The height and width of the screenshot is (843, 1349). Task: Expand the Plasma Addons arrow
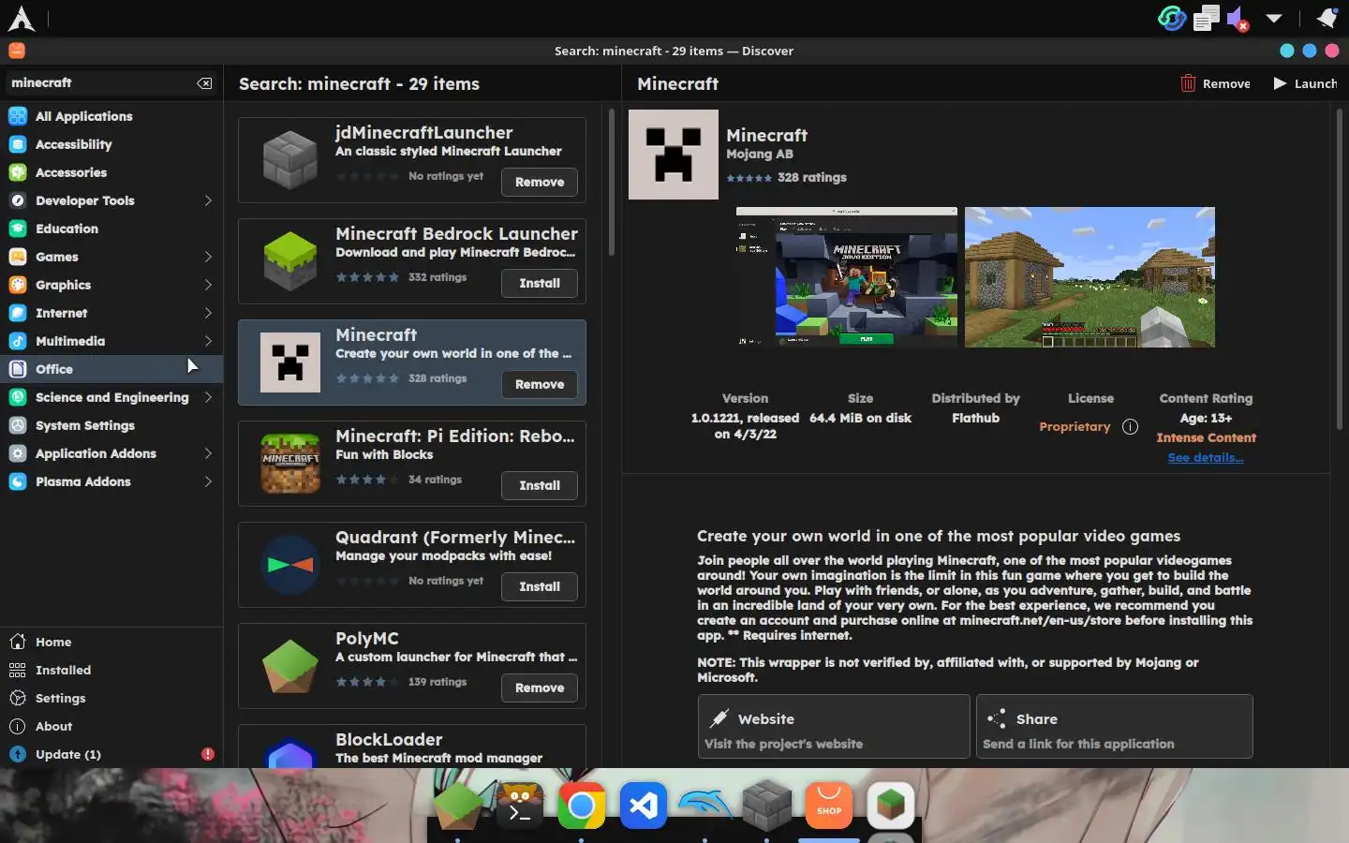click(x=208, y=481)
